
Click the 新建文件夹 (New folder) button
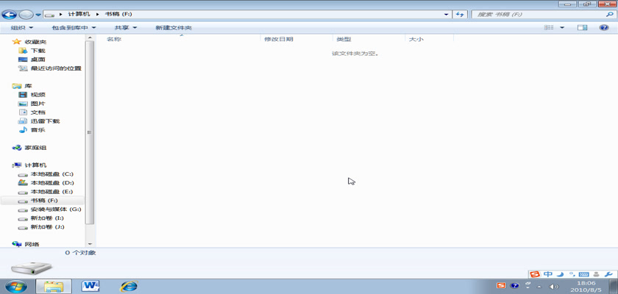pyautogui.click(x=173, y=28)
